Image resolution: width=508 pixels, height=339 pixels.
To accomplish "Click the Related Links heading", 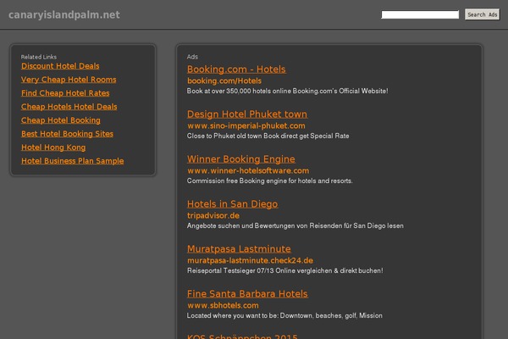I will 39,57.
